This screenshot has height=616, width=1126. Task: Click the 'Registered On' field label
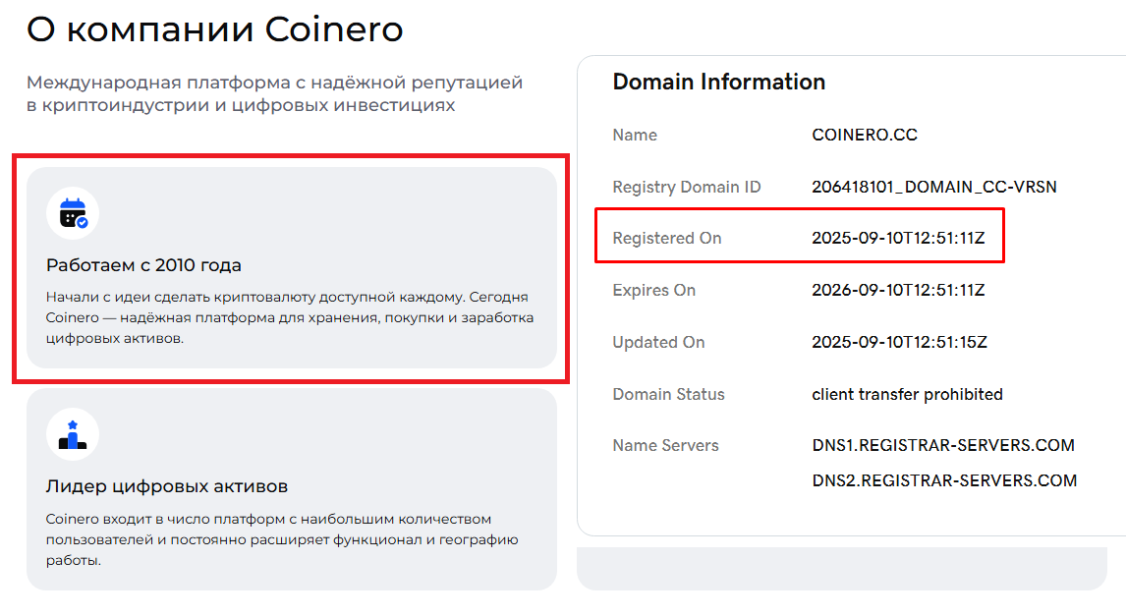(667, 238)
